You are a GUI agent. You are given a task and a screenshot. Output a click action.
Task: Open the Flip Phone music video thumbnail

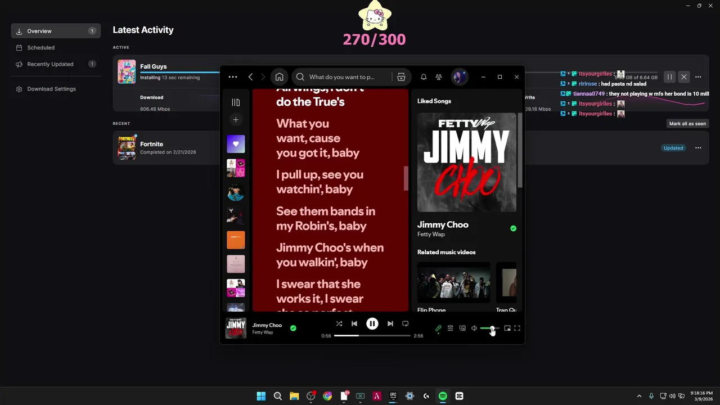click(x=453, y=283)
